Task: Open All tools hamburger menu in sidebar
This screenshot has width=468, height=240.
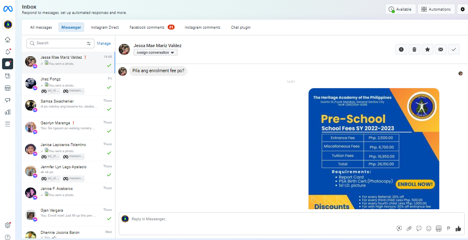Action: (7, 124)
